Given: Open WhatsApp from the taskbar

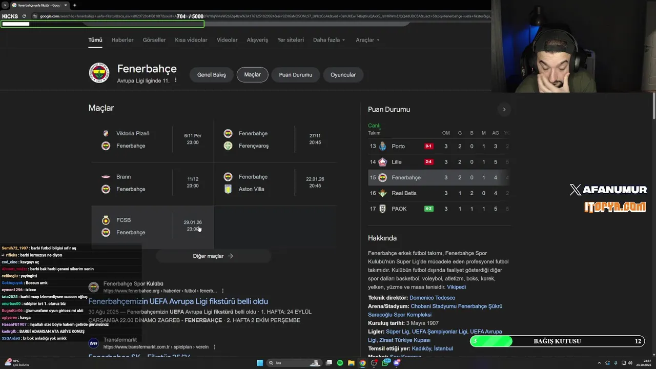Looking at the screenshot, I should pos(385,363).
